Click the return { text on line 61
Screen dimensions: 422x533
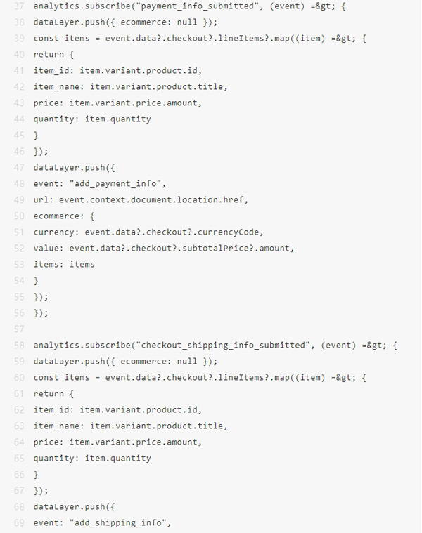pos(53,393)
